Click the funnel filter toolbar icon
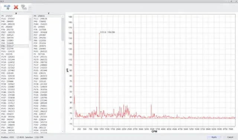 pyautogui.click(x=24, y=7)
